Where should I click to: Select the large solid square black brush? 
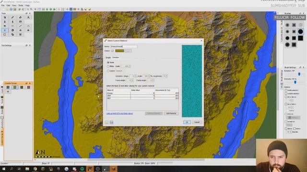pos(301,38)
